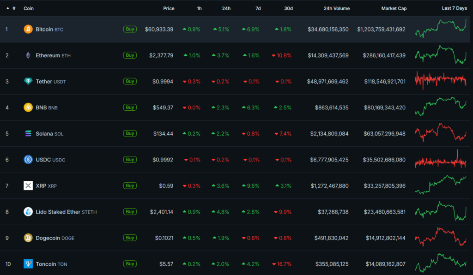Open Bitcoin's 7-day sparkline chart
Viewport: 473px width, 275px height.
[441, 28]
